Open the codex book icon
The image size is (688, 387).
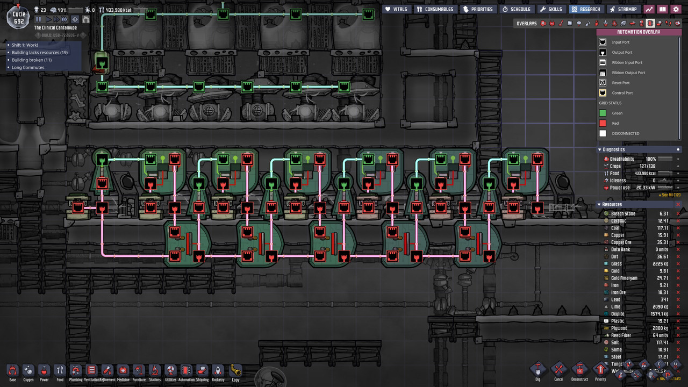tap(663, 9)
